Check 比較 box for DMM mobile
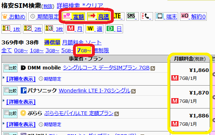The height and width of the screenshot is (135, 215). (x=6, y=67)
